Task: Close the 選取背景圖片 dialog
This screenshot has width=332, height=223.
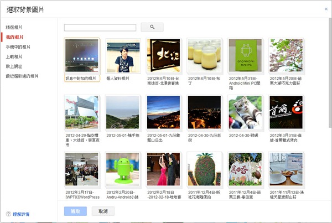Action: 326,9
